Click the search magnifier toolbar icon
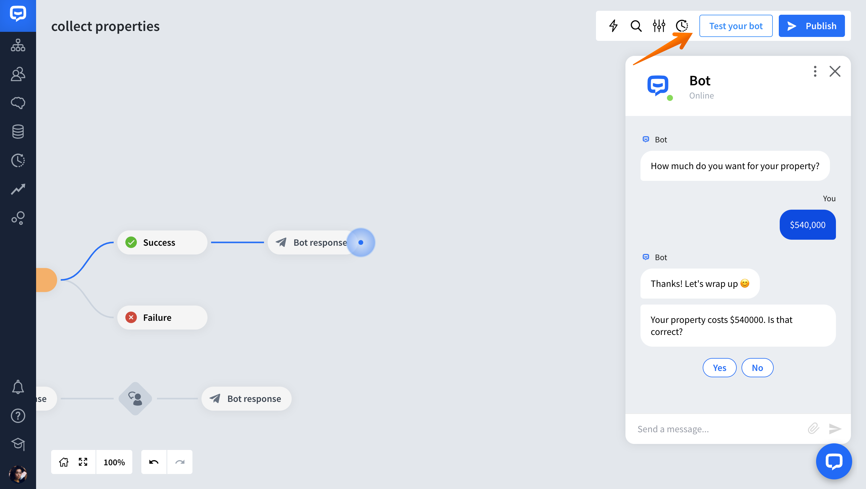 pos(636,26)
